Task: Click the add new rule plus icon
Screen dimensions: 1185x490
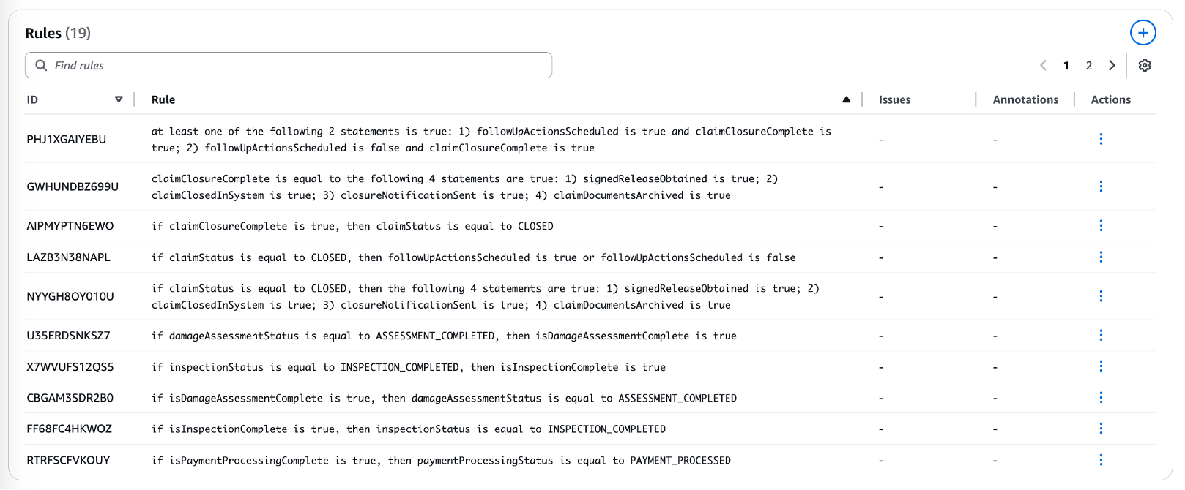Action: tap(1143, 32)
